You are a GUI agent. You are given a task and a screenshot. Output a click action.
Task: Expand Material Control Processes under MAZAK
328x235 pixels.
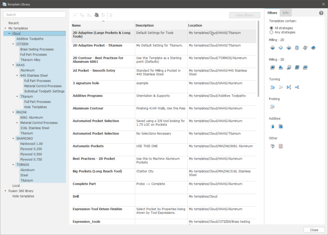tap(17, 123)
